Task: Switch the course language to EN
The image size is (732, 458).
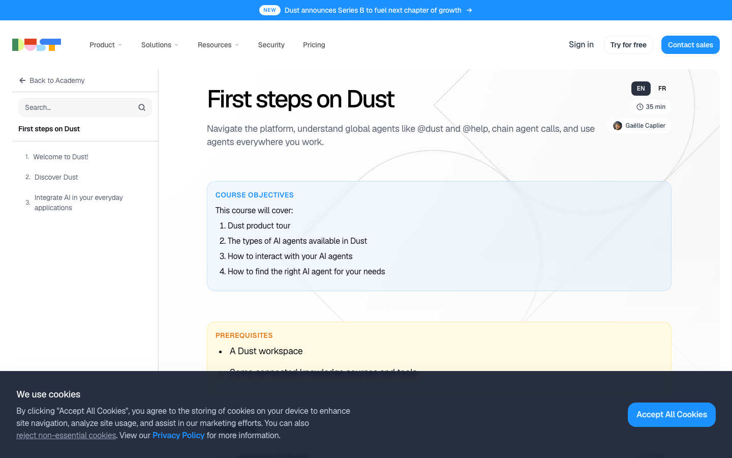Action: click(x=641, y=89)
